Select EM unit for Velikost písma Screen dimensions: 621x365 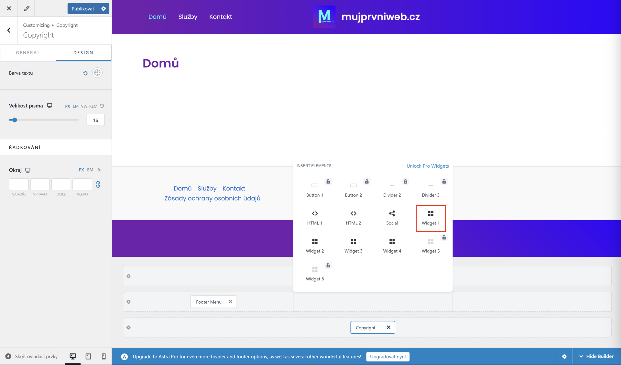tap(75, 106)
